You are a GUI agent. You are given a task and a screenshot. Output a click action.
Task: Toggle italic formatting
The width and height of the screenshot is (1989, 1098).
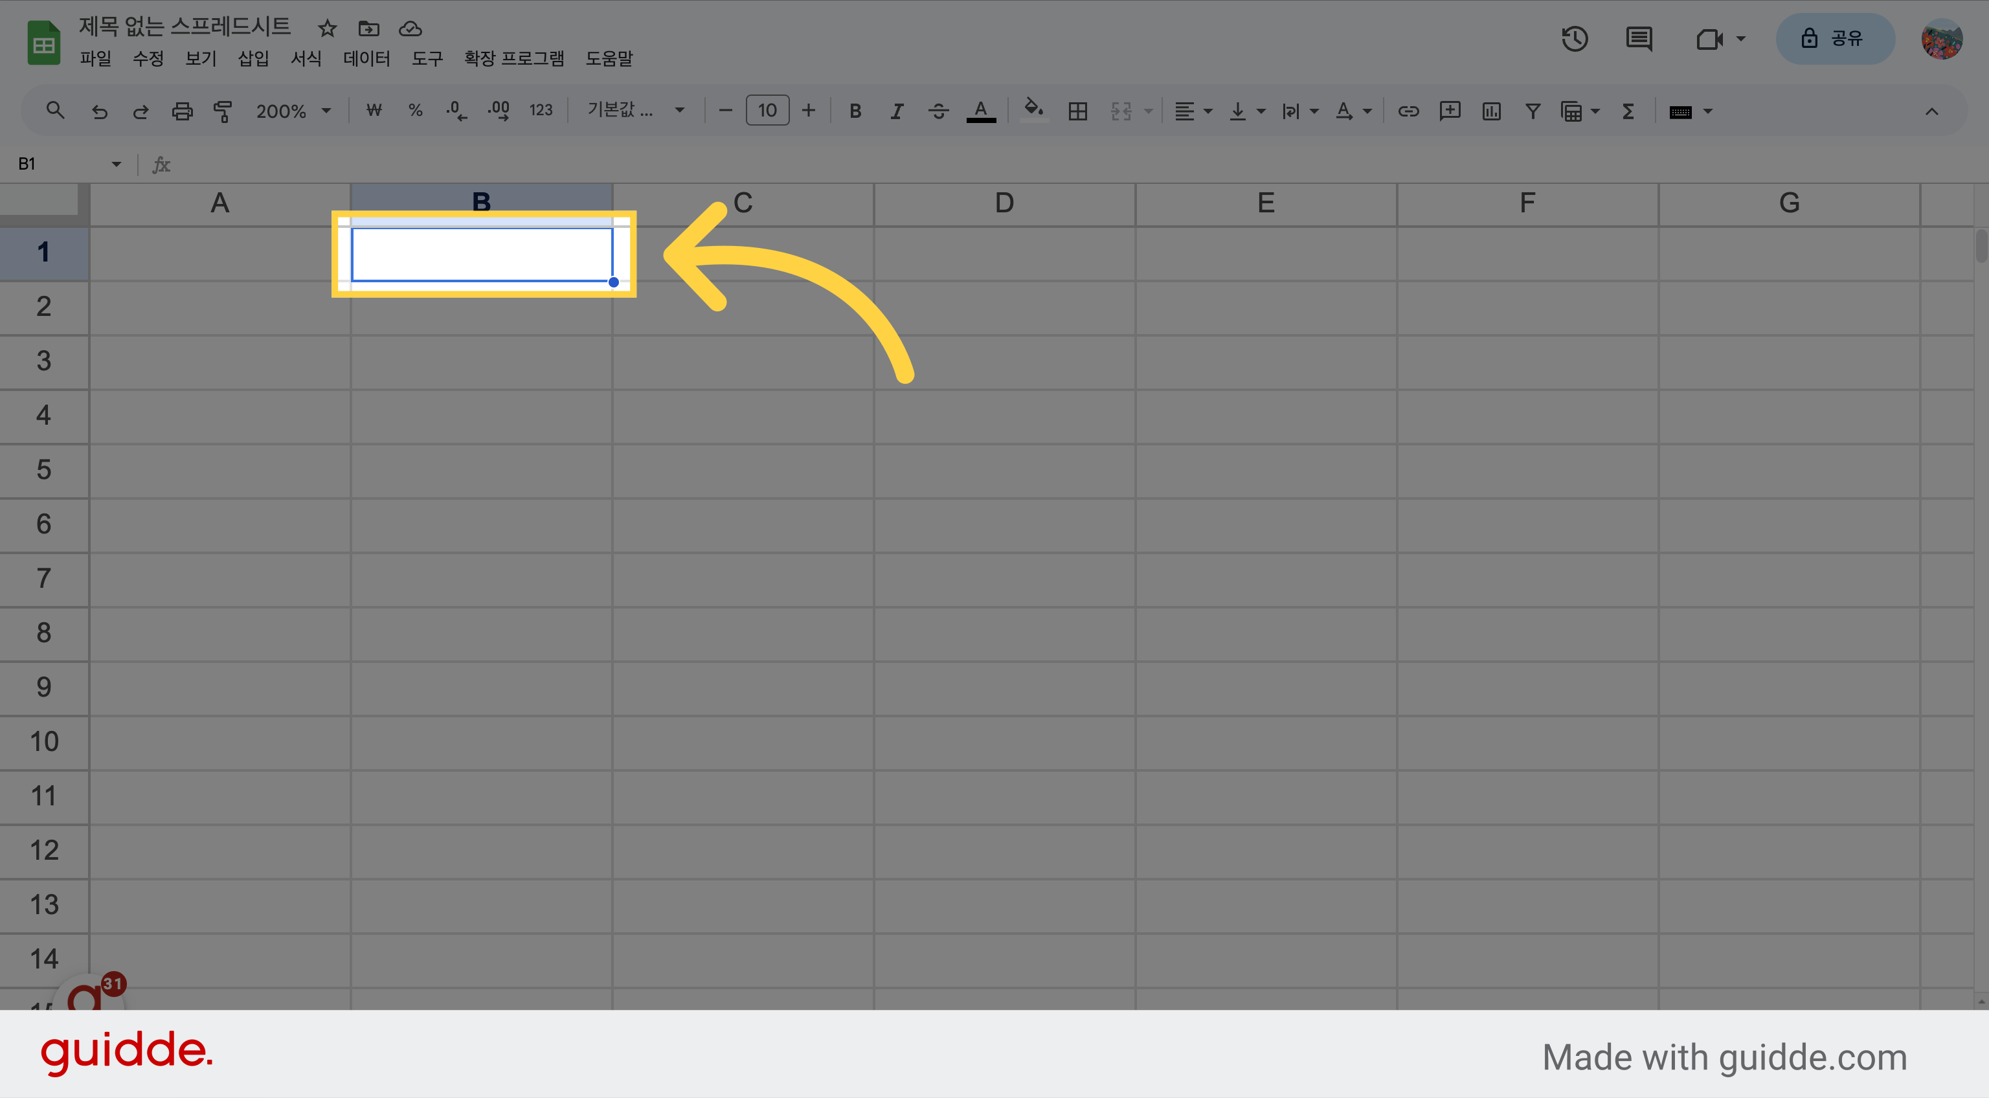897,111
